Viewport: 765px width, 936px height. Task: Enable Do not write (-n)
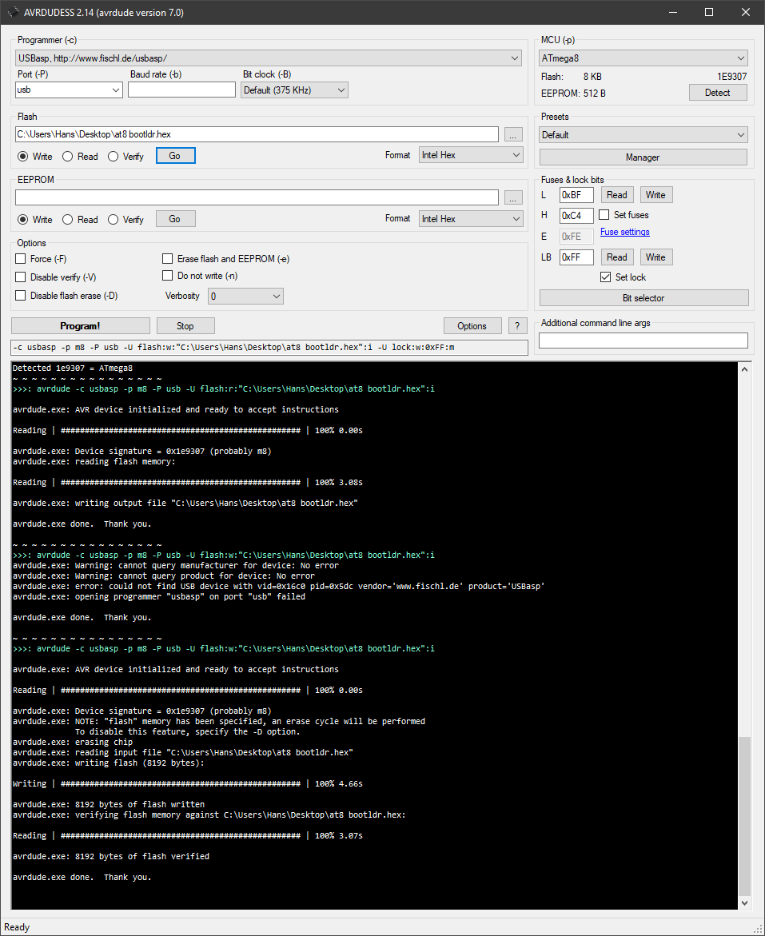coord(168,276)
